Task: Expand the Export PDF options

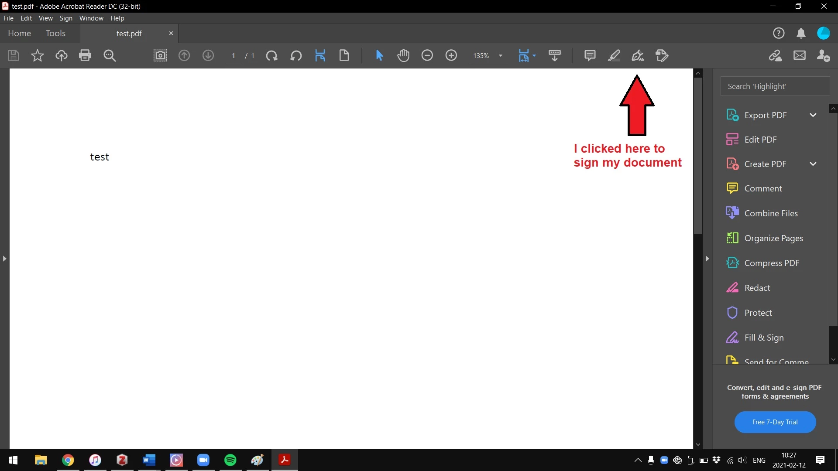Action: (x=813, y=115)
